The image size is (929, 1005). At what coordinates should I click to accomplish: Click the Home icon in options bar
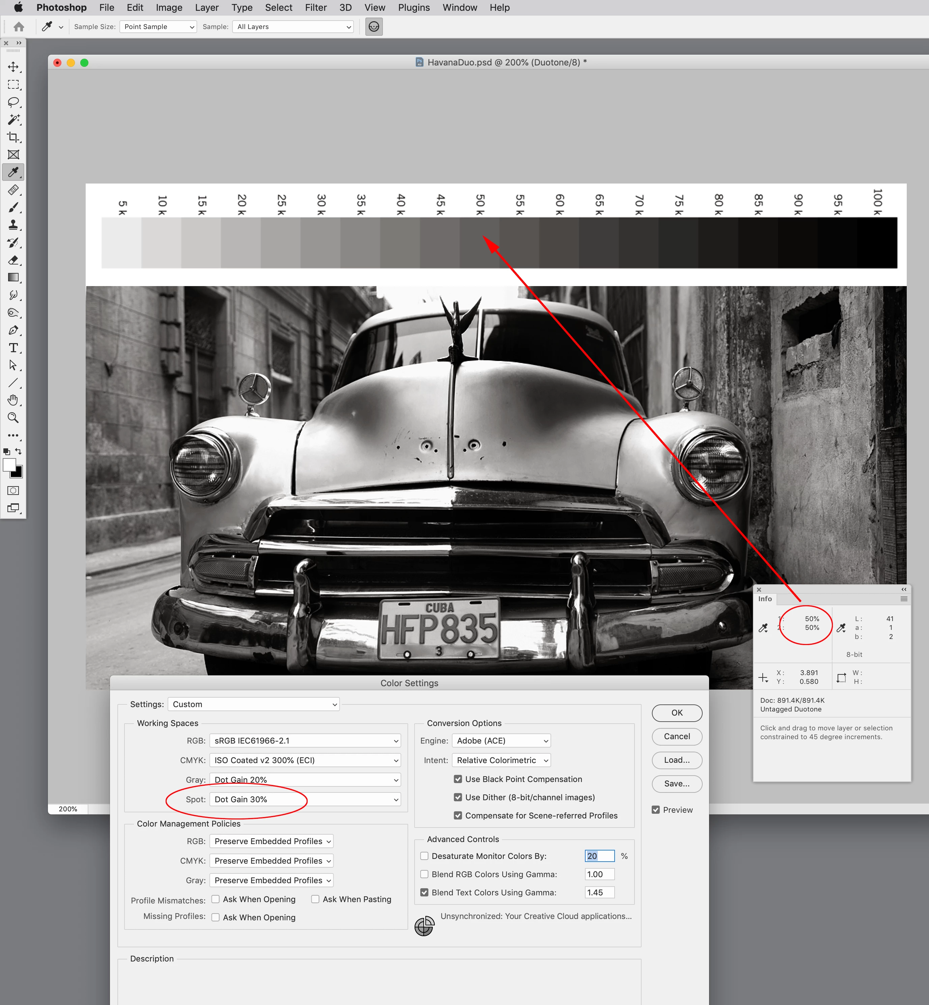point(19,27)
